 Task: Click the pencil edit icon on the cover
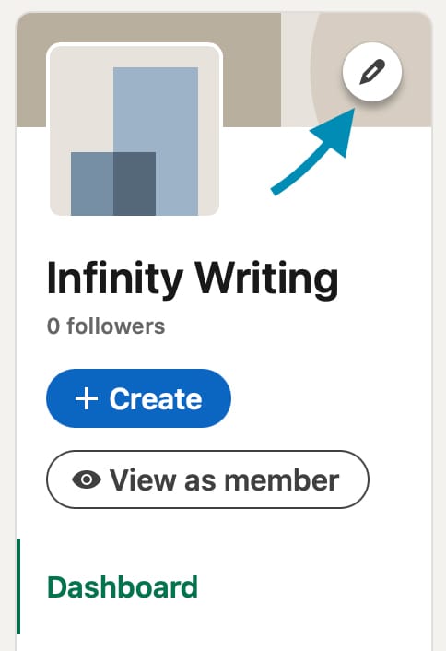[372, 72]
